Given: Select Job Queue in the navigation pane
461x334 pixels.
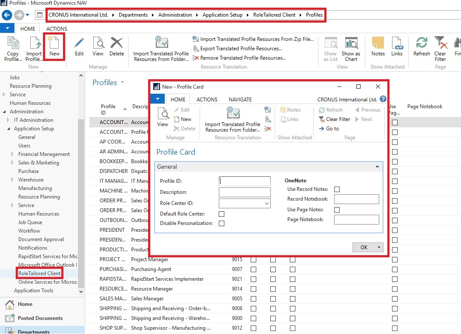Looking at the screenshot, I should pos(30,222).
